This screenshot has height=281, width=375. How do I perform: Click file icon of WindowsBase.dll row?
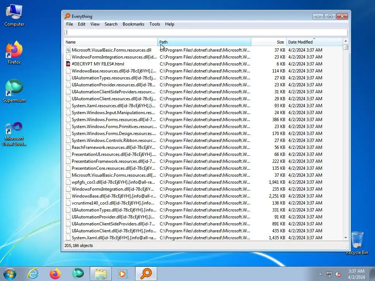(68, 196)
